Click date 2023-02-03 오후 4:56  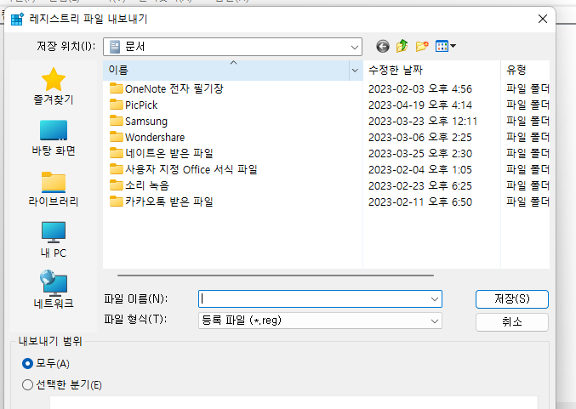[x=420, y=88]
